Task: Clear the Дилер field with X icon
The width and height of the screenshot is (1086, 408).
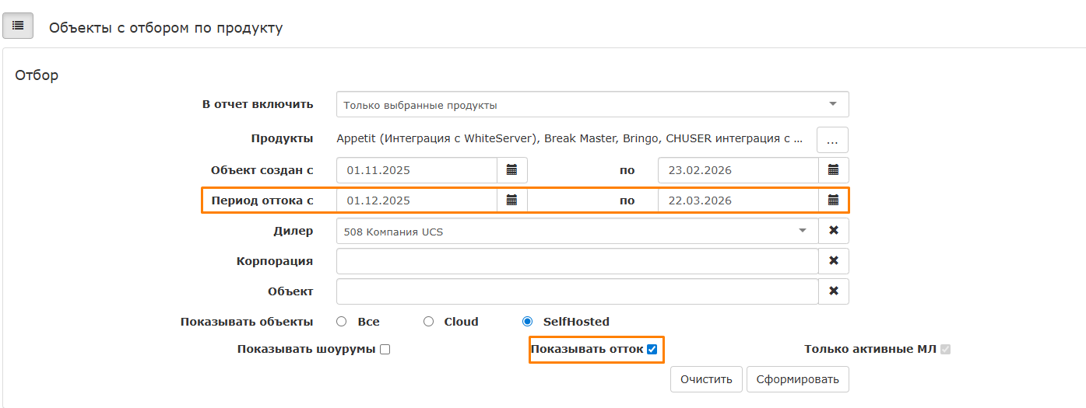Action: 833,231
